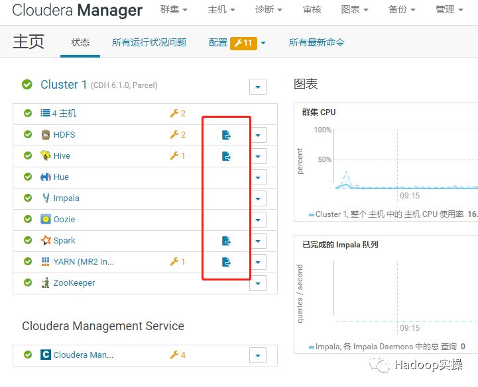
Task: Click the YARN stale configuration icon
Action: (226, 262)
